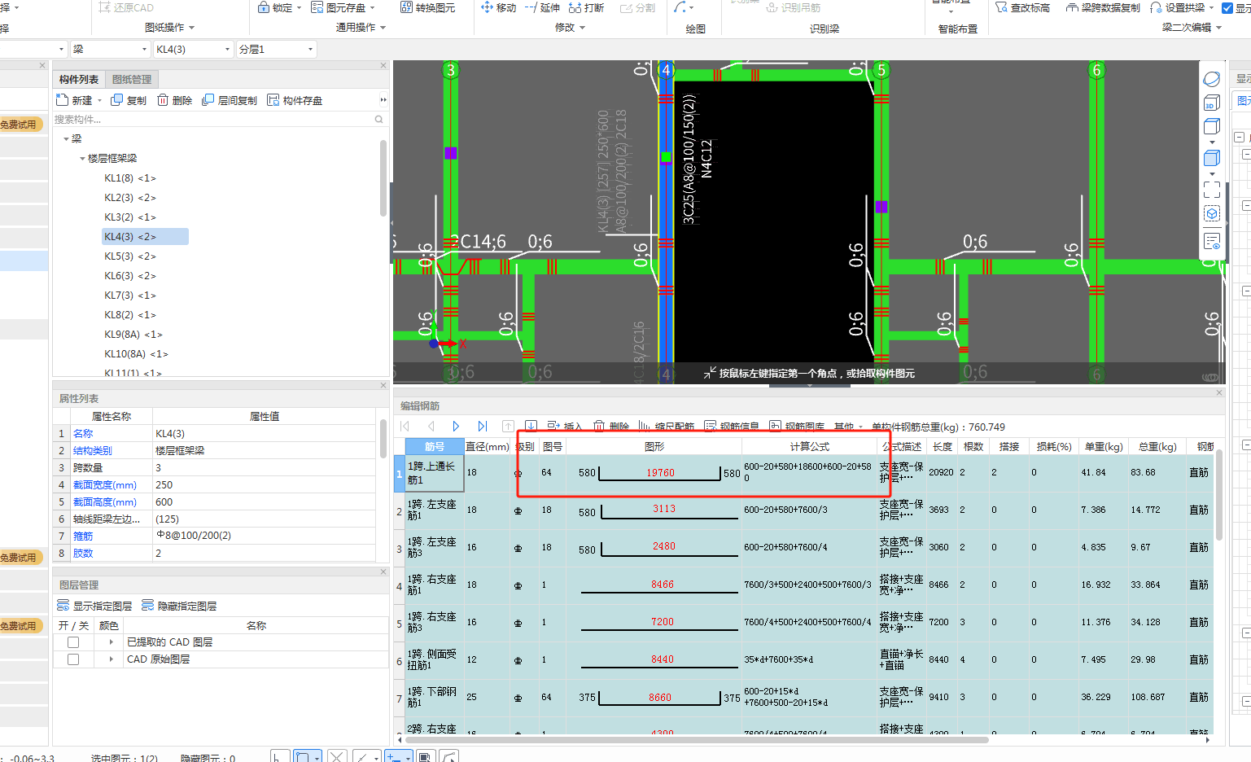
Task: Open the 梁 component type dropdown
Action: click(x=144, y=50)
